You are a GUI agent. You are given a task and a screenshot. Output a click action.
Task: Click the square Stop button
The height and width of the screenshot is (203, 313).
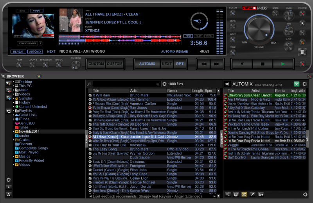(x=263, y=64)
